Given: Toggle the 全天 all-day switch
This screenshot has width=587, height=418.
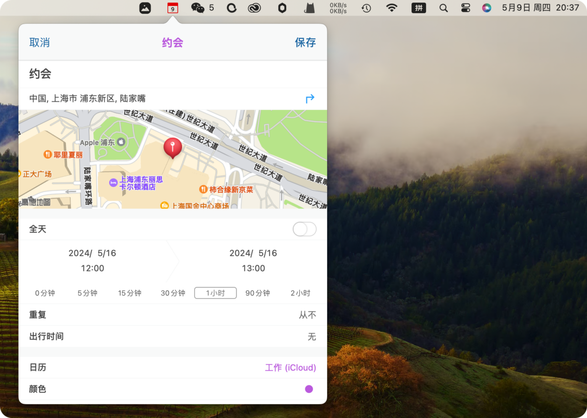Looking at the screenshot, I should 304,229.
